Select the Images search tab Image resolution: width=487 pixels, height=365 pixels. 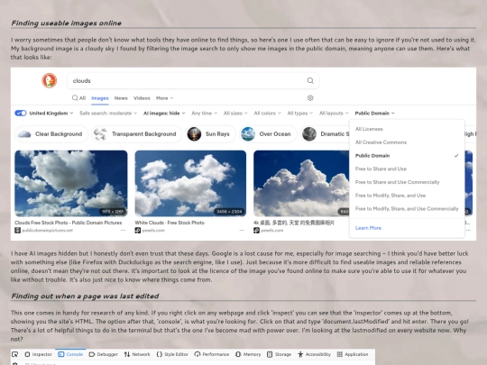pyautogui.click(x=100, y=98)
